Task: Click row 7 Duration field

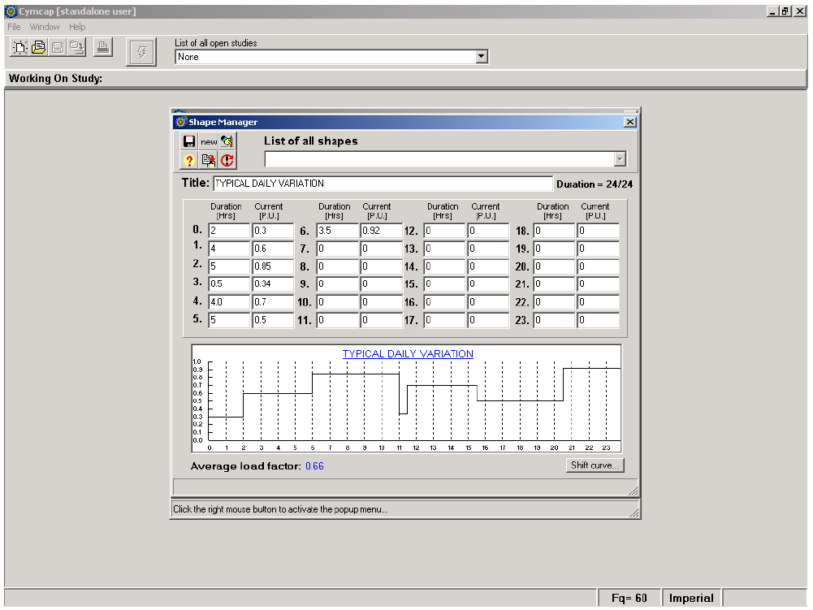Action: pos(338,249)
